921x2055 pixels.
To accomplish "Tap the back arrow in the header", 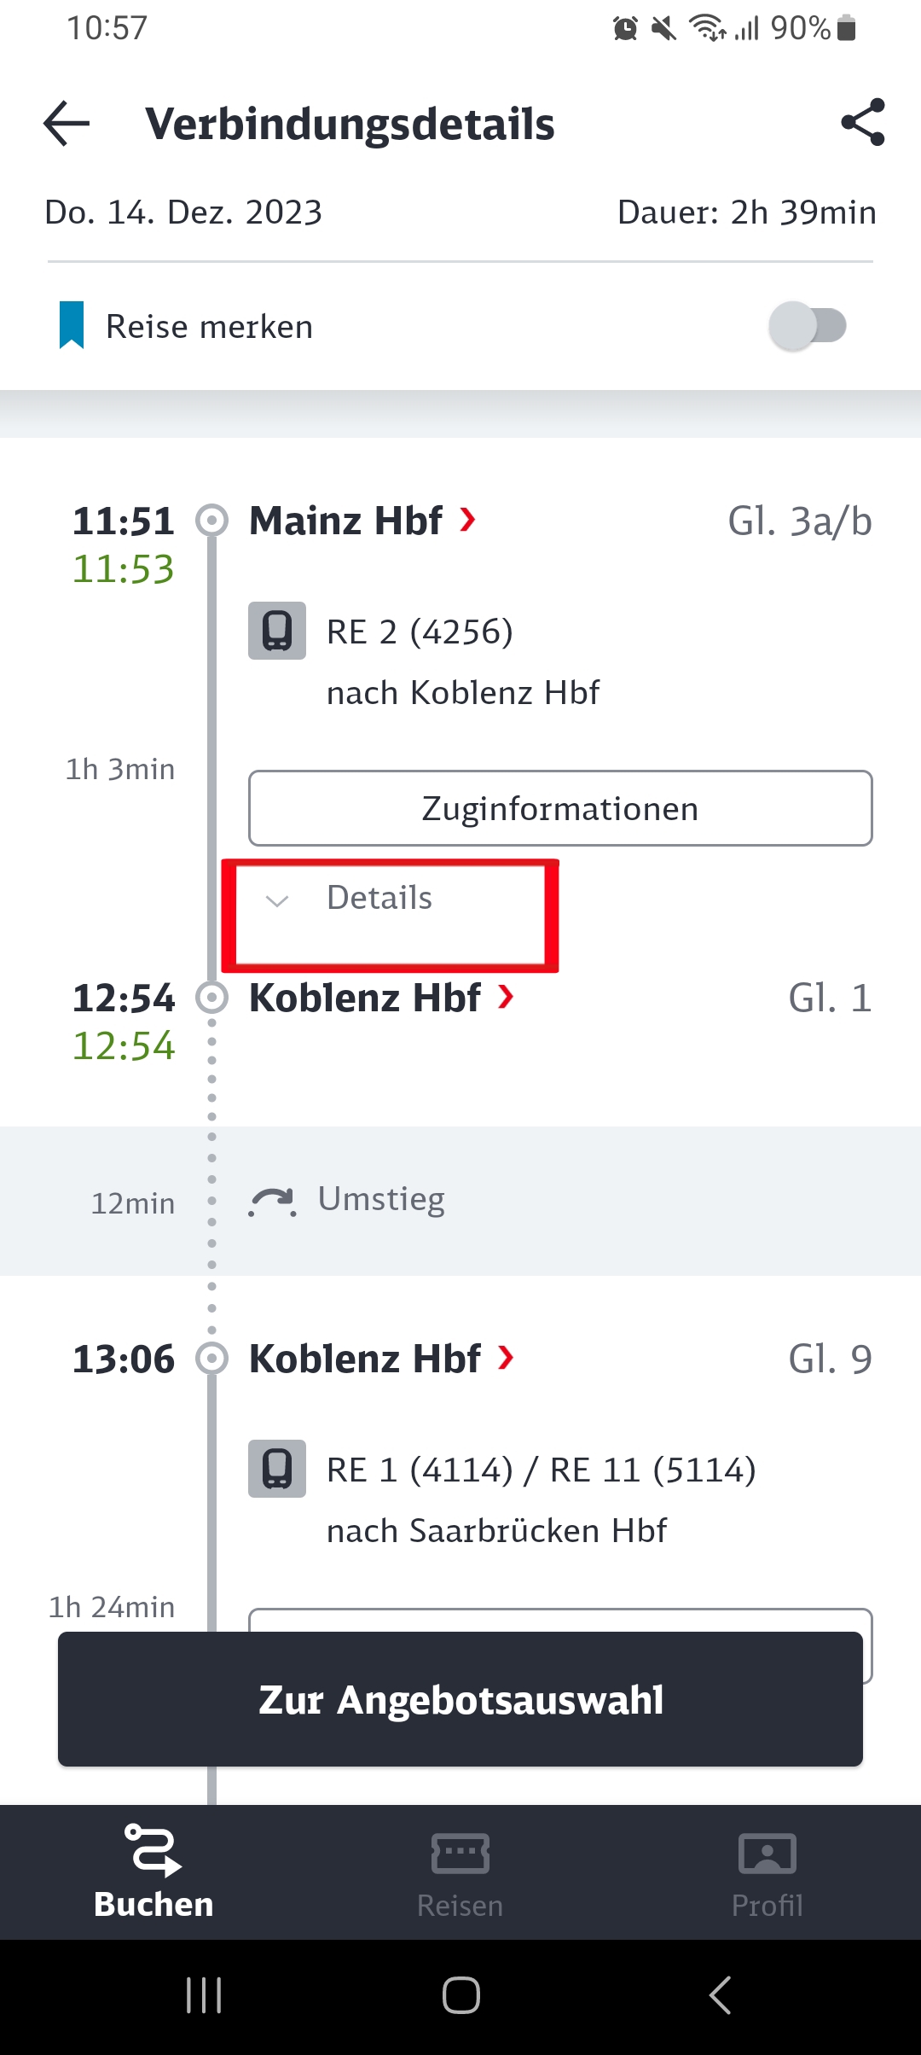I will point(67,124).
